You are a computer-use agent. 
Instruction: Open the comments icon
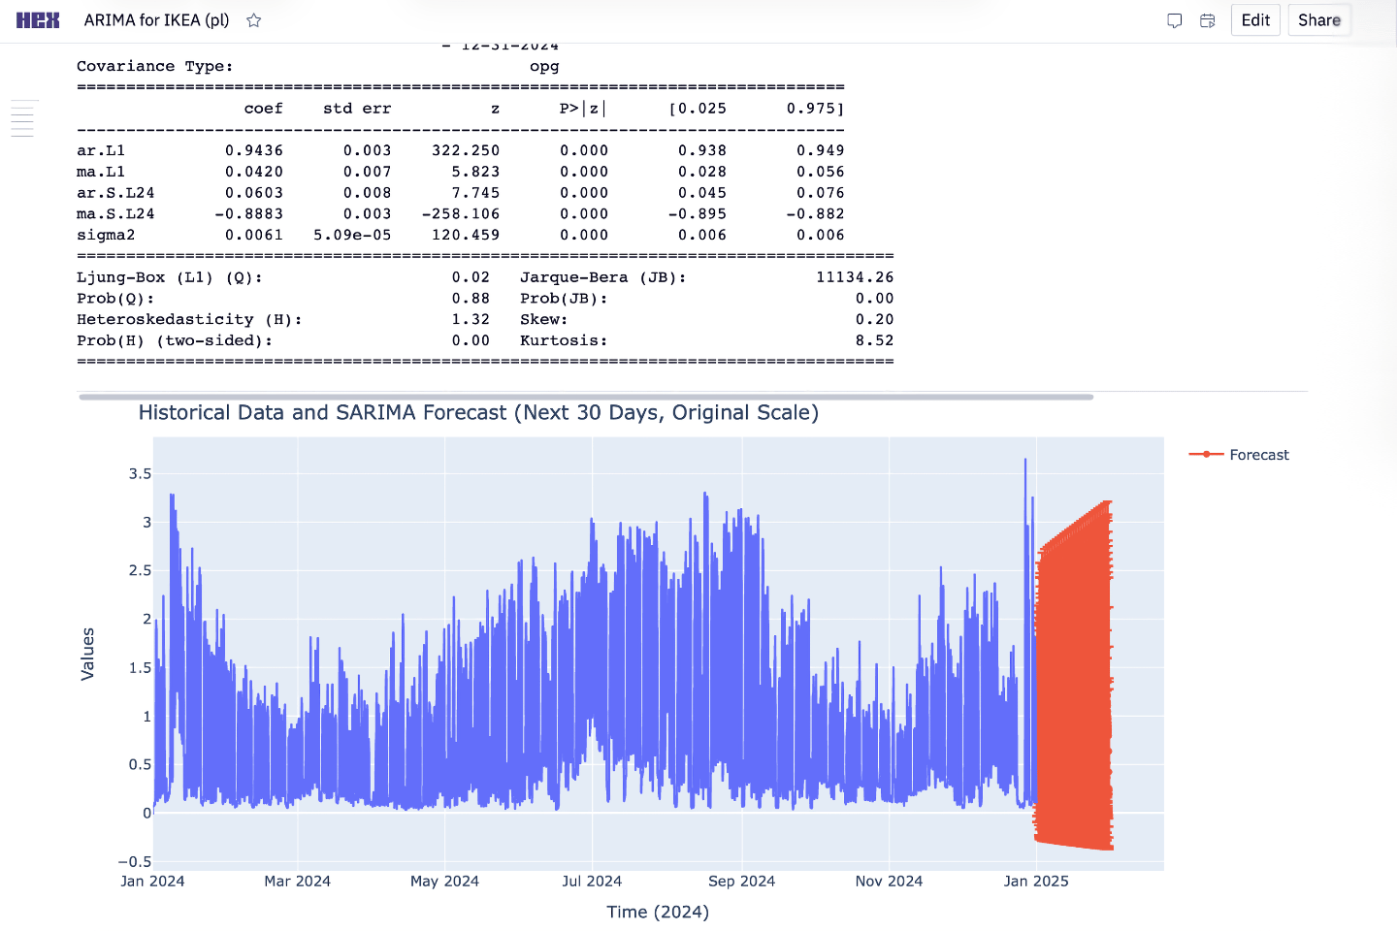(1175, 20)
